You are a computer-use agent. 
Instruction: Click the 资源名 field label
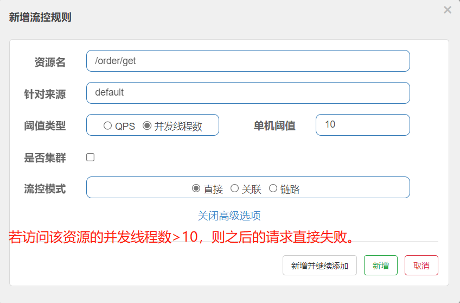coord(50,62)
